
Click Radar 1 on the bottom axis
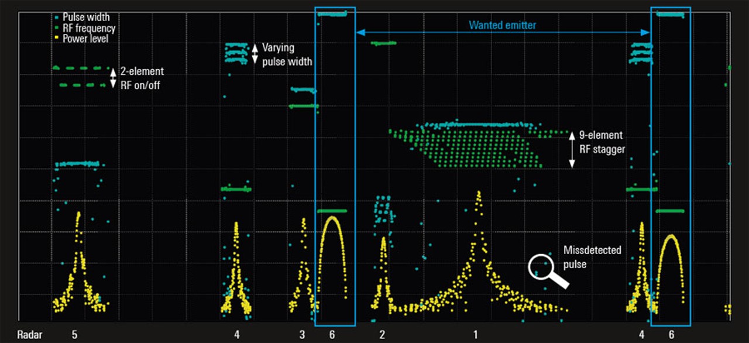tap(475, 335)
